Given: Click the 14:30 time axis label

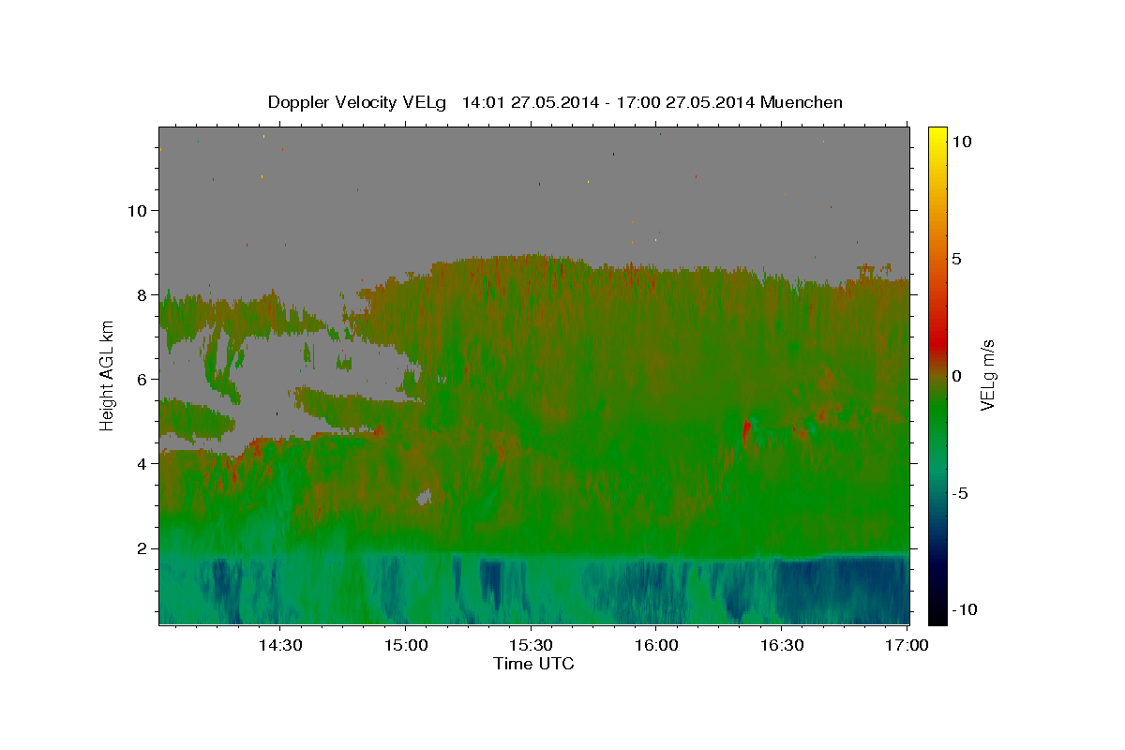Looking at the screenshot, I should point(279,645).
